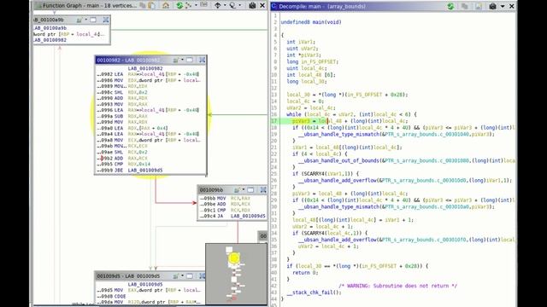This screenshot has width=547, height=307.
Task: Select the 00100982 block title bar
Action: (x=150, y=61)
